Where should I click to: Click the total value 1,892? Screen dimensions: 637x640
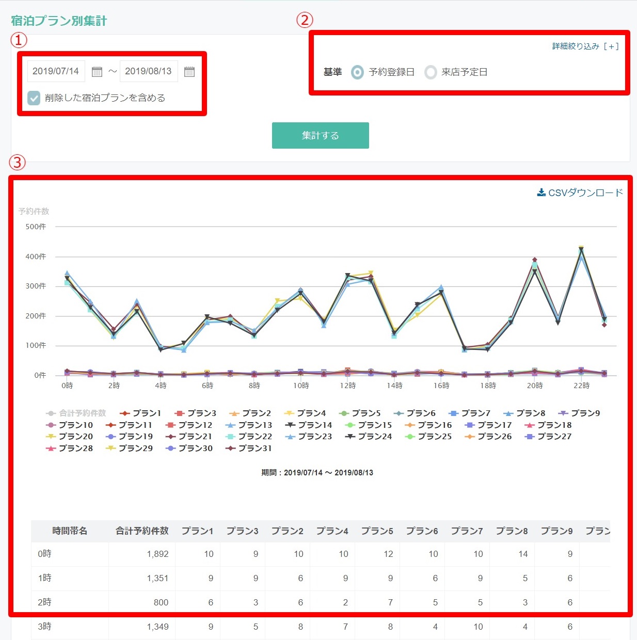pos(157,554)
